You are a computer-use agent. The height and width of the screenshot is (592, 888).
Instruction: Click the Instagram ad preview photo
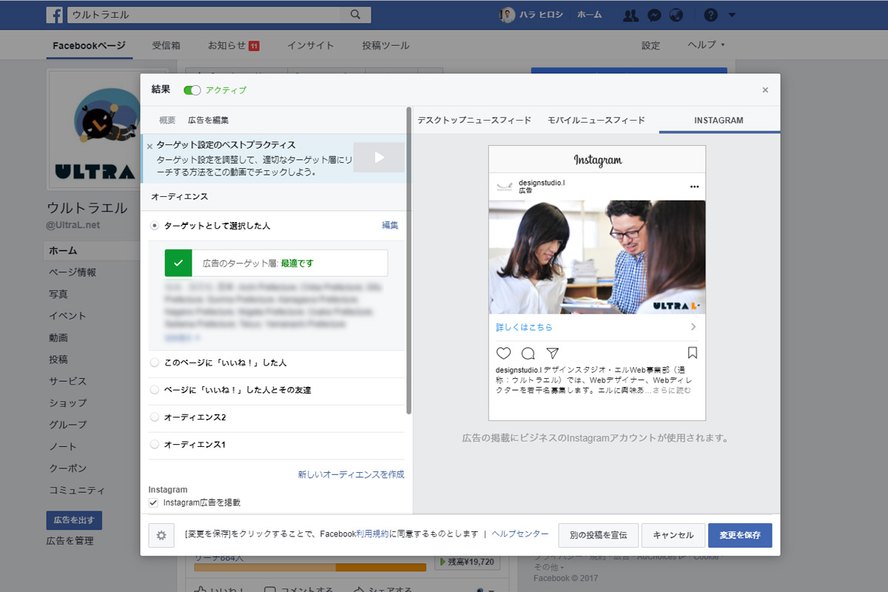pyautogui.click(x=597, y=257)
